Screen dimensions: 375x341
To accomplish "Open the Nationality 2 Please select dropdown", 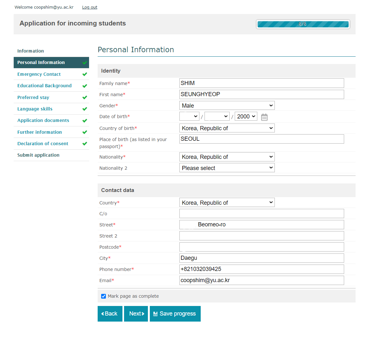I will pyautogui.click(x=227, y=168).
